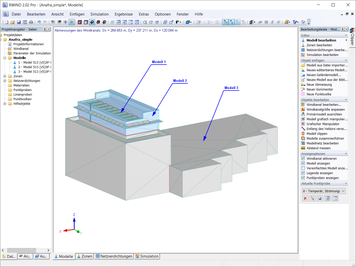Toggle the Legende anzeigen checkbox
Viewport: 356px width, 267px height.
coord(303,173)
